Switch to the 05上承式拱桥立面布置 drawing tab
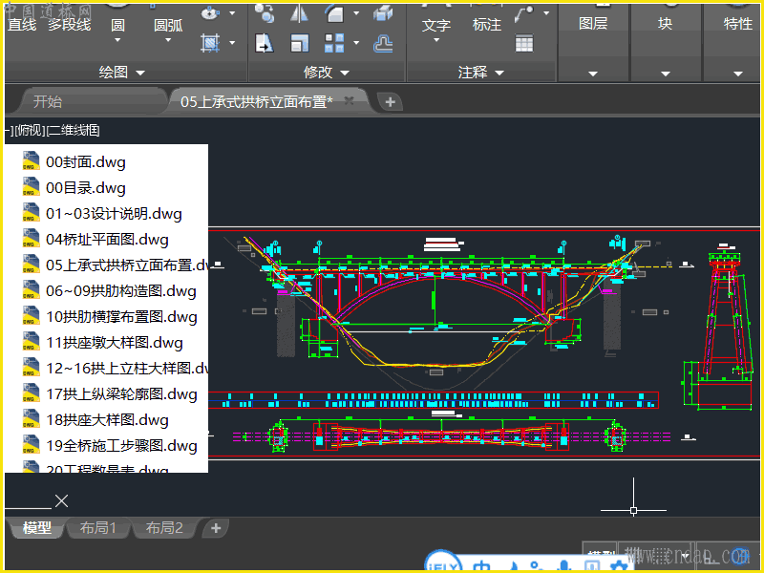The width and height of the screenshot is (764, 573). pos(256,101)
